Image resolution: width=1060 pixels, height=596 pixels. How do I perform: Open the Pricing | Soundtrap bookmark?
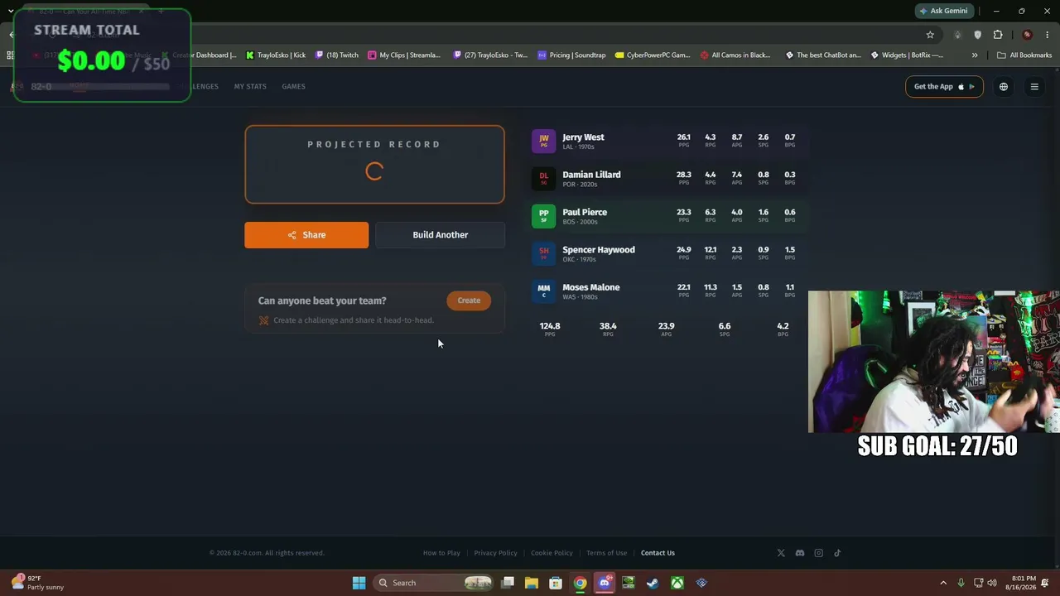point(571,55)
